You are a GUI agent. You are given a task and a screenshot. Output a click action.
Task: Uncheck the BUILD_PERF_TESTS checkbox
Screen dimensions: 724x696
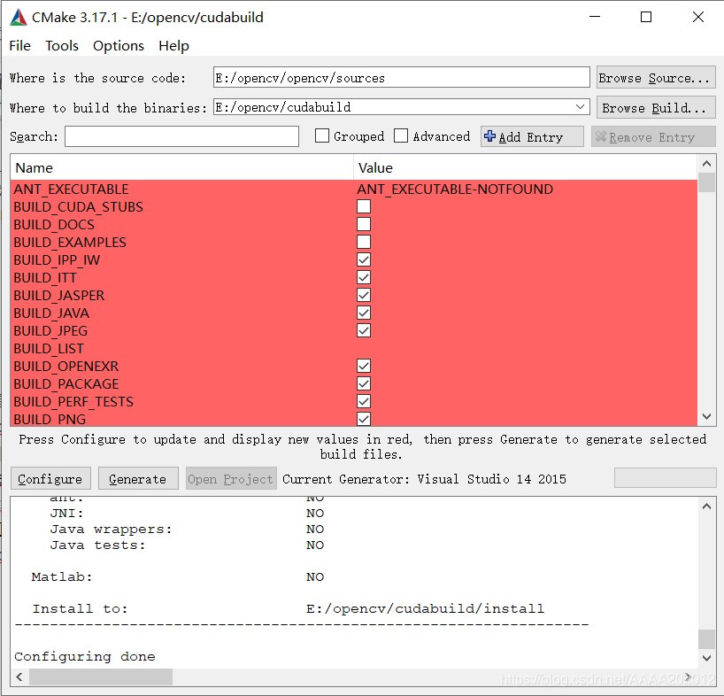364,401
